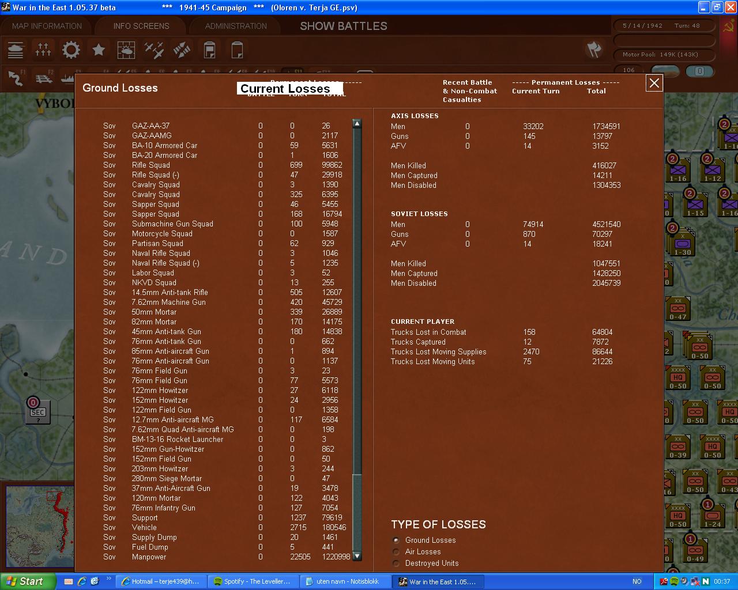Switch to War in the East taskbar button
Viewport: 738px width, 590px height.
pyautogui.click(x=438, y=581)
